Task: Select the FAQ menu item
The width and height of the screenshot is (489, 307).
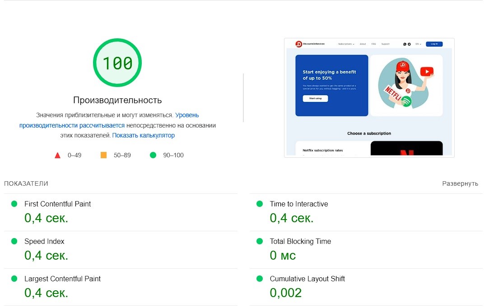Action: (x=374, y=44)
